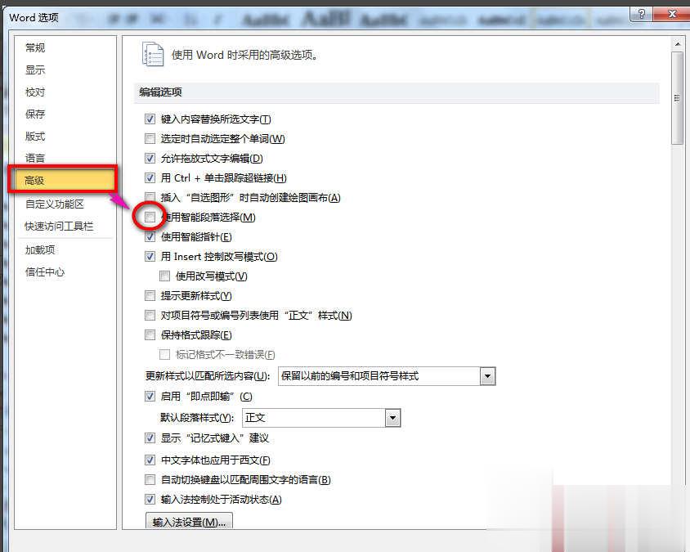Screen dimensions: 690x552
Task: Click the scrollbar up arrow
Action: (x=677, y=44)
